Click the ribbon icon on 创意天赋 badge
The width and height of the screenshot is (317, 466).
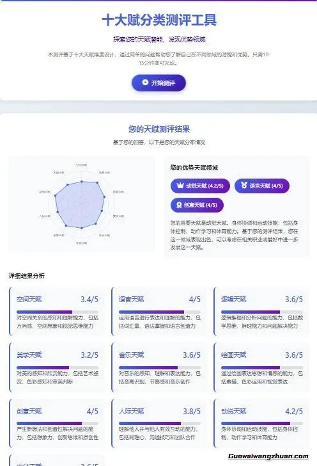(x=179, y=205)
